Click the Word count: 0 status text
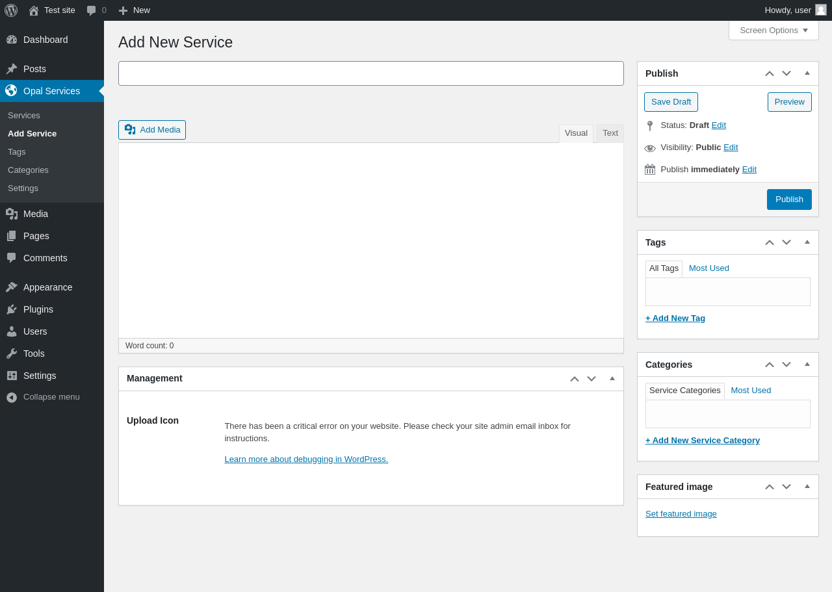 (149, 346)
